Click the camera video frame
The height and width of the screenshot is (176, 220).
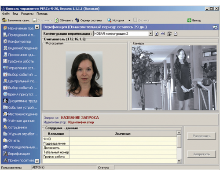pos(174,77)
